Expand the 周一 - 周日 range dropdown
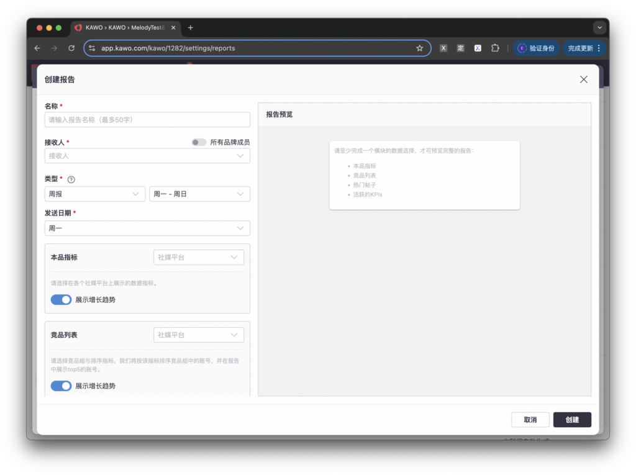This screenshot has width=636, height=475. [x=199, y=194]
